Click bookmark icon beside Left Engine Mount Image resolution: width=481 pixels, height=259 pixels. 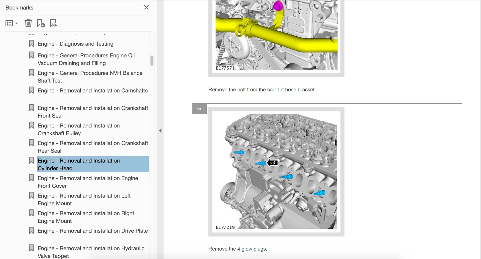click(31, 195)
